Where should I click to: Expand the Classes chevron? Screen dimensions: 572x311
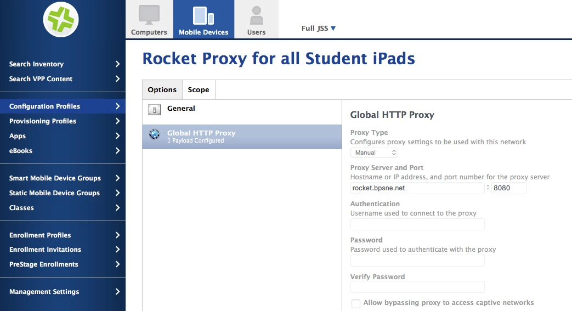[x=117, y=208]
